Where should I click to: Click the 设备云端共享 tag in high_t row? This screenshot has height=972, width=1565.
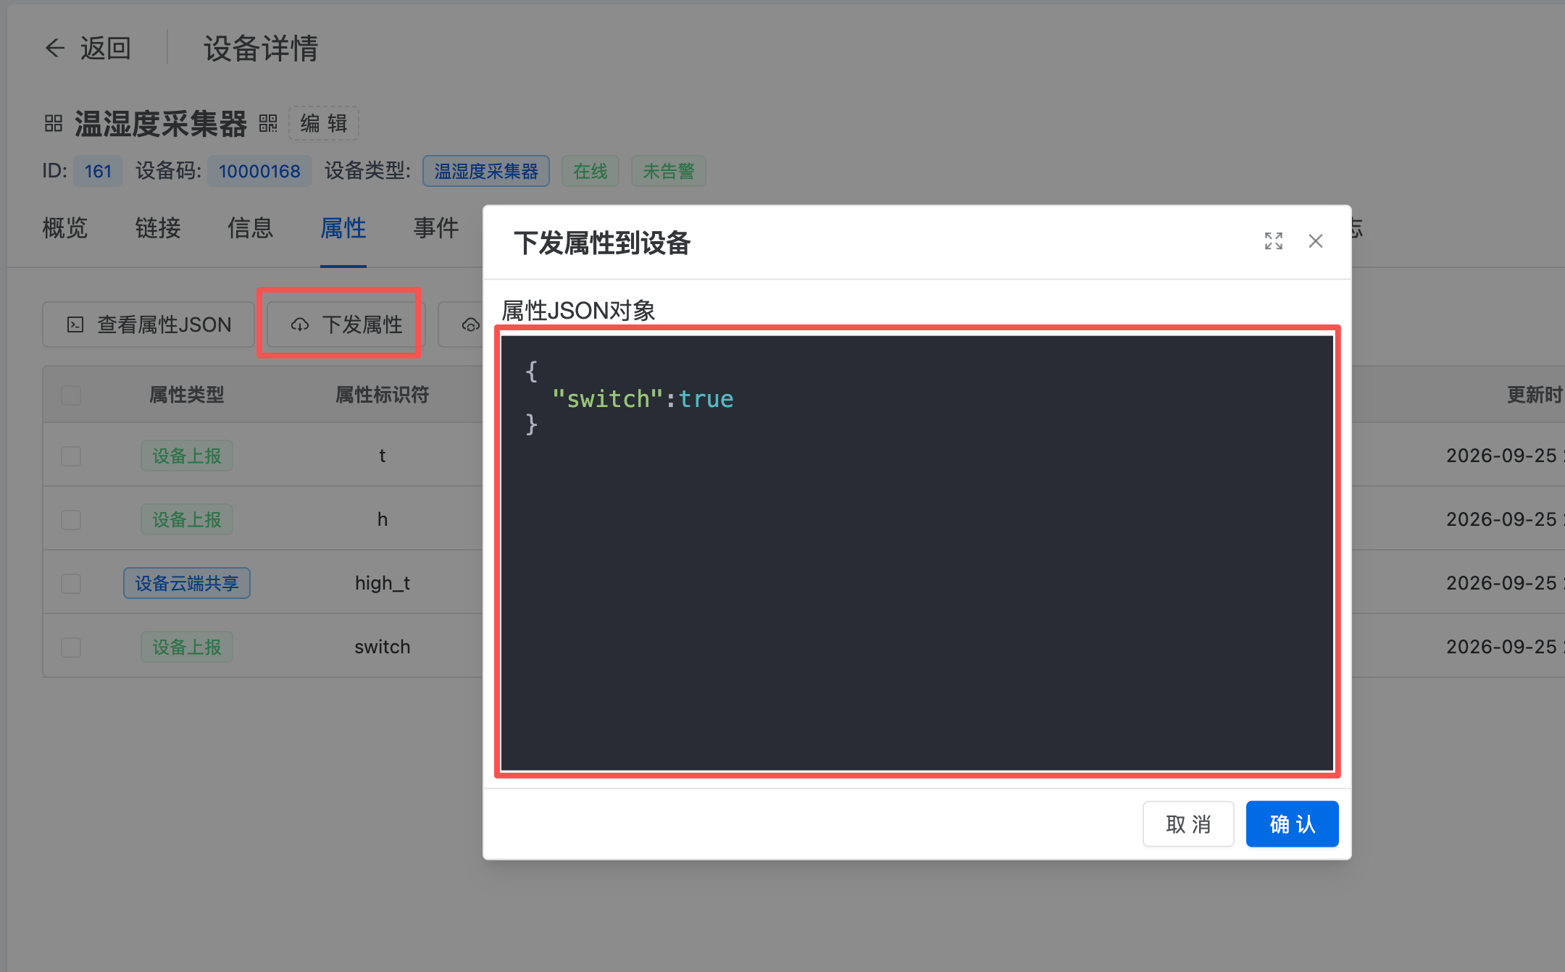(187, 583)
